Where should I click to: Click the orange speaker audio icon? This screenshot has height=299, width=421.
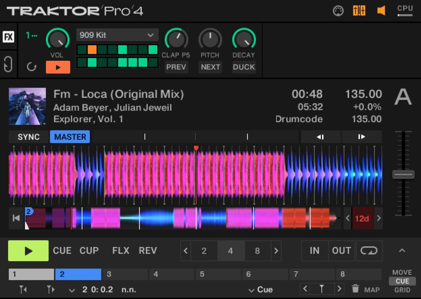pos(381,11)
